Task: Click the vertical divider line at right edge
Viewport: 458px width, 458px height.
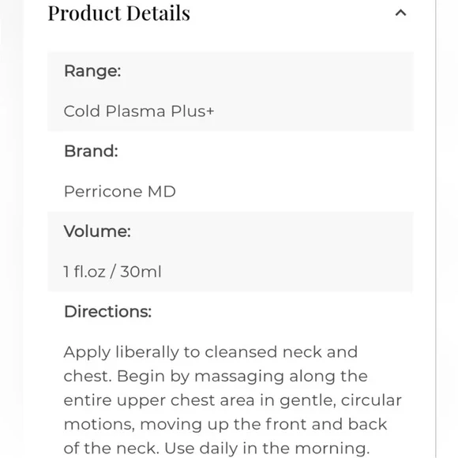Action: (436, 229)
